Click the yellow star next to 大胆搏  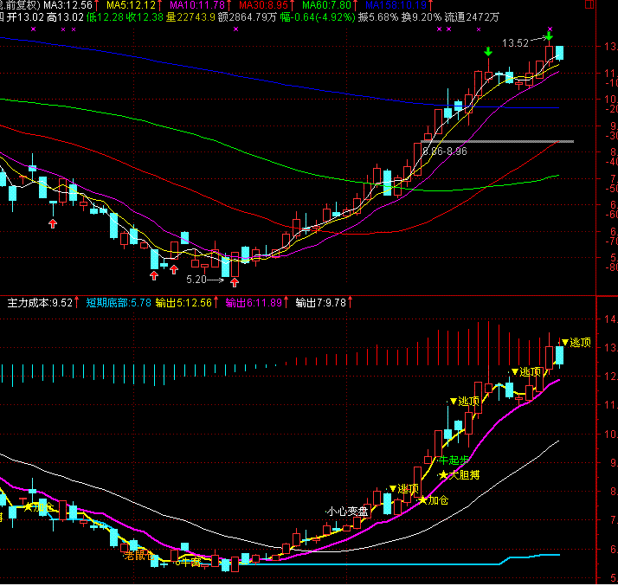click(444, 474)
